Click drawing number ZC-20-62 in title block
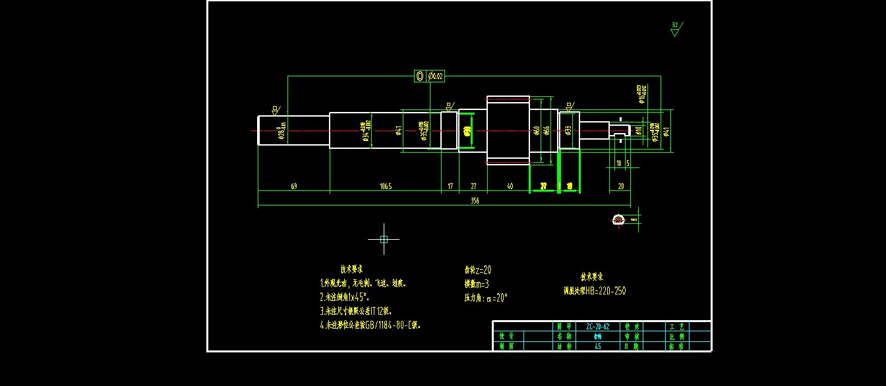This screenshot has width=886, height=386. click(x=598, y=326)
